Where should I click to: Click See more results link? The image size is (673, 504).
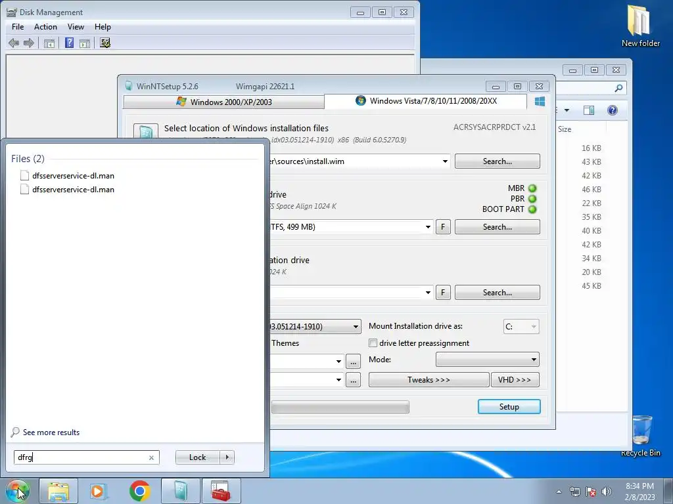pos(51,432)
